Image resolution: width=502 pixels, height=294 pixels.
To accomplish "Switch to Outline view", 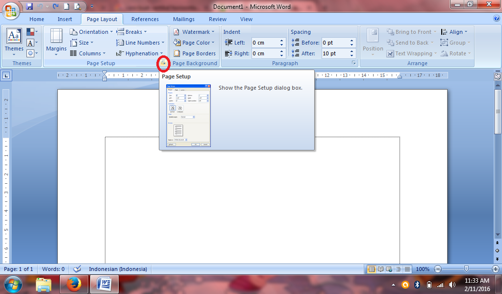I will (398, 269).
